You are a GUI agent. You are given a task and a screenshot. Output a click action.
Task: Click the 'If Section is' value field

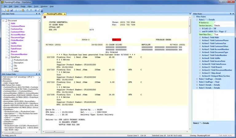click(224, 22)
